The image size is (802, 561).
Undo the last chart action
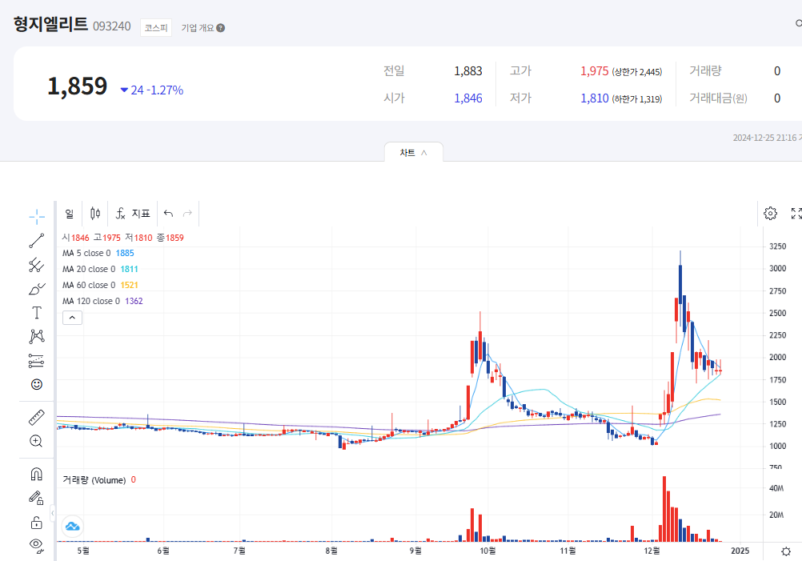168,213
